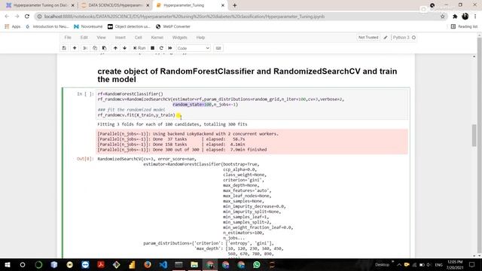Open the cell type Code dropdown
The width and height of the screenshot is (482, 271).
[193, 48]
